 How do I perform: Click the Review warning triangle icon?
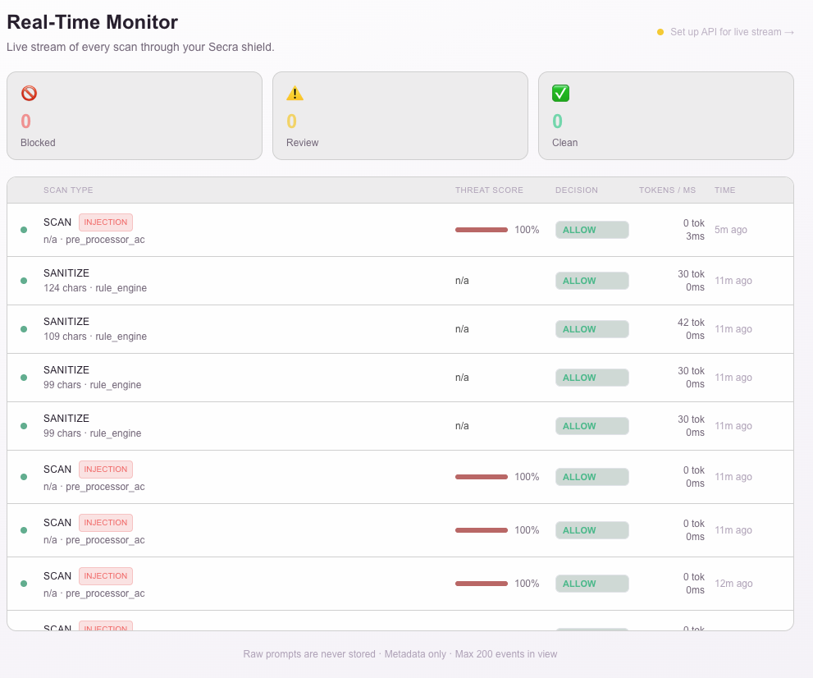(295, 93)
